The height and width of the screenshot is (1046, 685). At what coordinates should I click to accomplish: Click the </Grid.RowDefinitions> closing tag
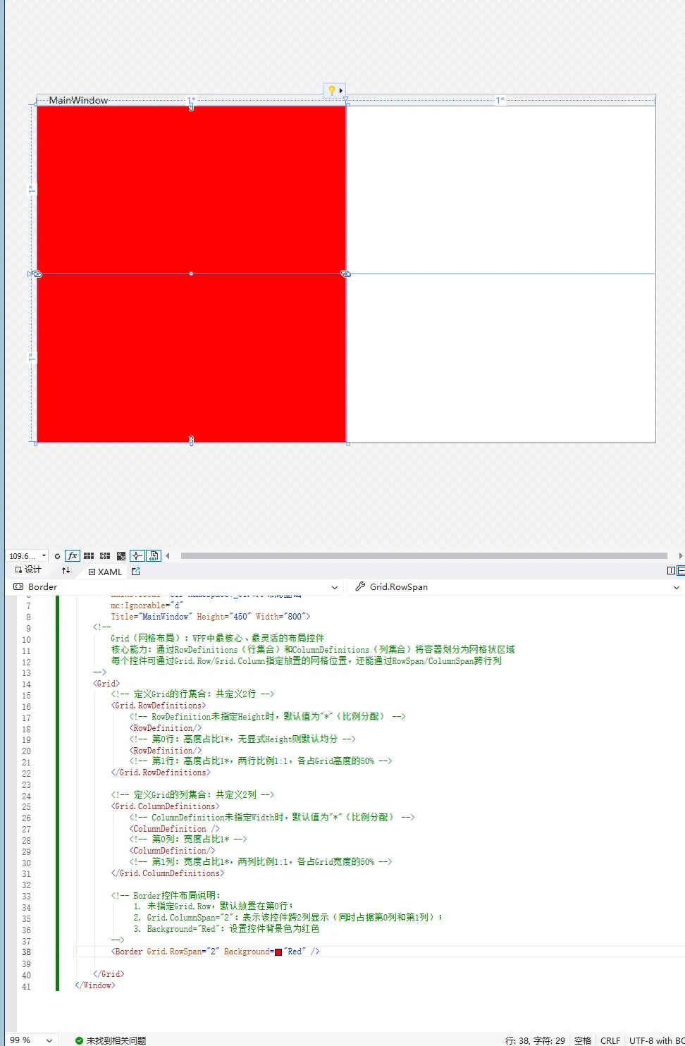(161, 773)
